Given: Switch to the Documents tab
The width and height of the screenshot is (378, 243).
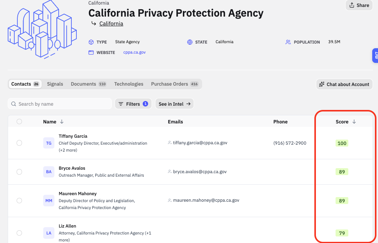Looking at the screenshot, I should click(88, 84).
